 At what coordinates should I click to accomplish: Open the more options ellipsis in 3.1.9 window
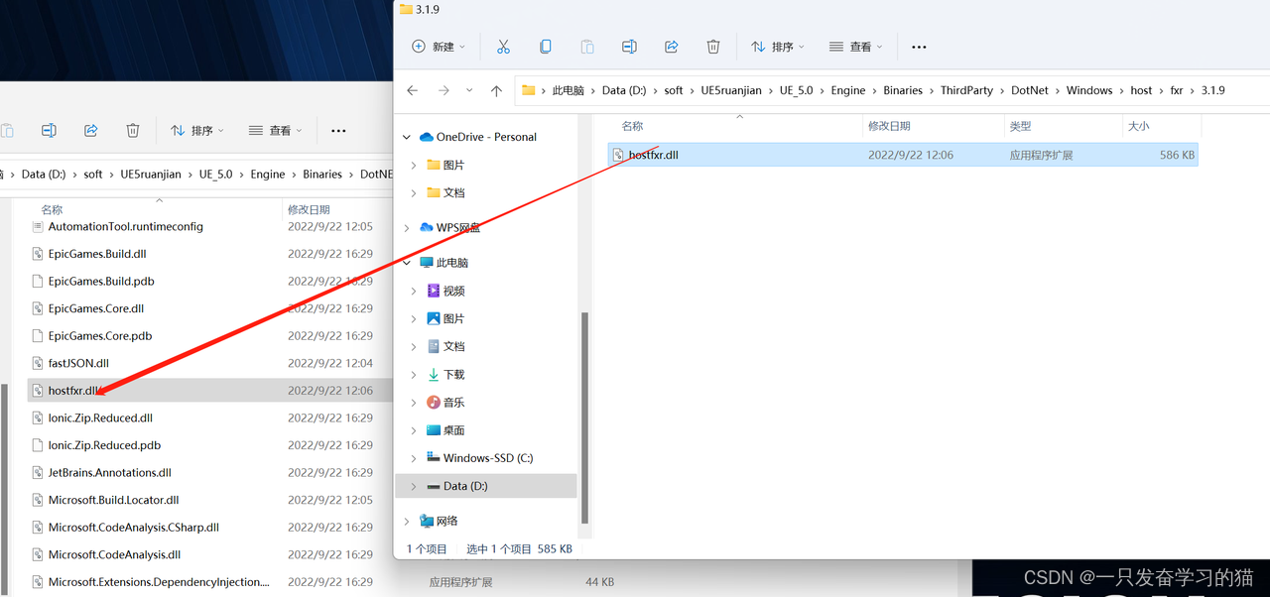[919, 47]
